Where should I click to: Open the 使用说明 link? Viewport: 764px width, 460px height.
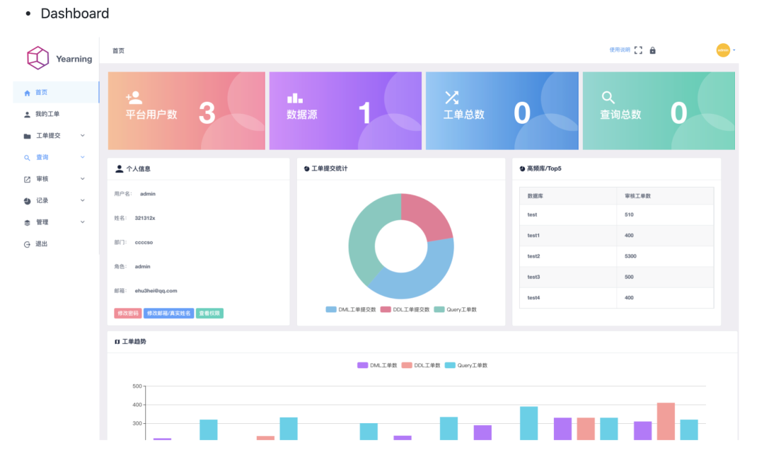619,50
